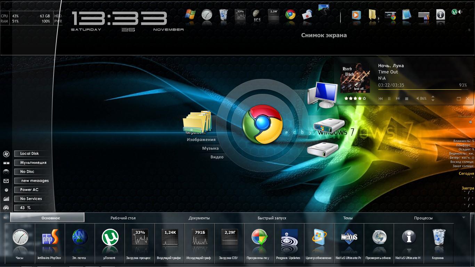Open the Windows logo icon in the upper dock
Screen dimensions: 475x267
190,15
